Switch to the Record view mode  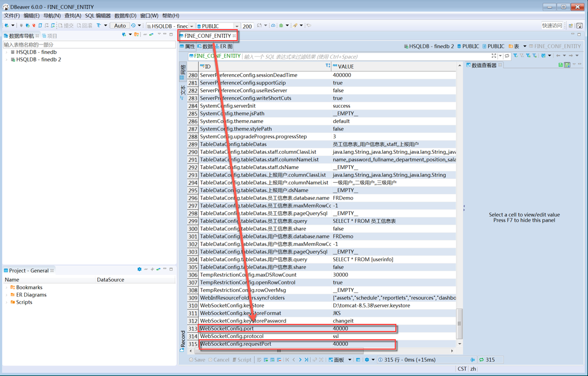(x=182, y=340)
